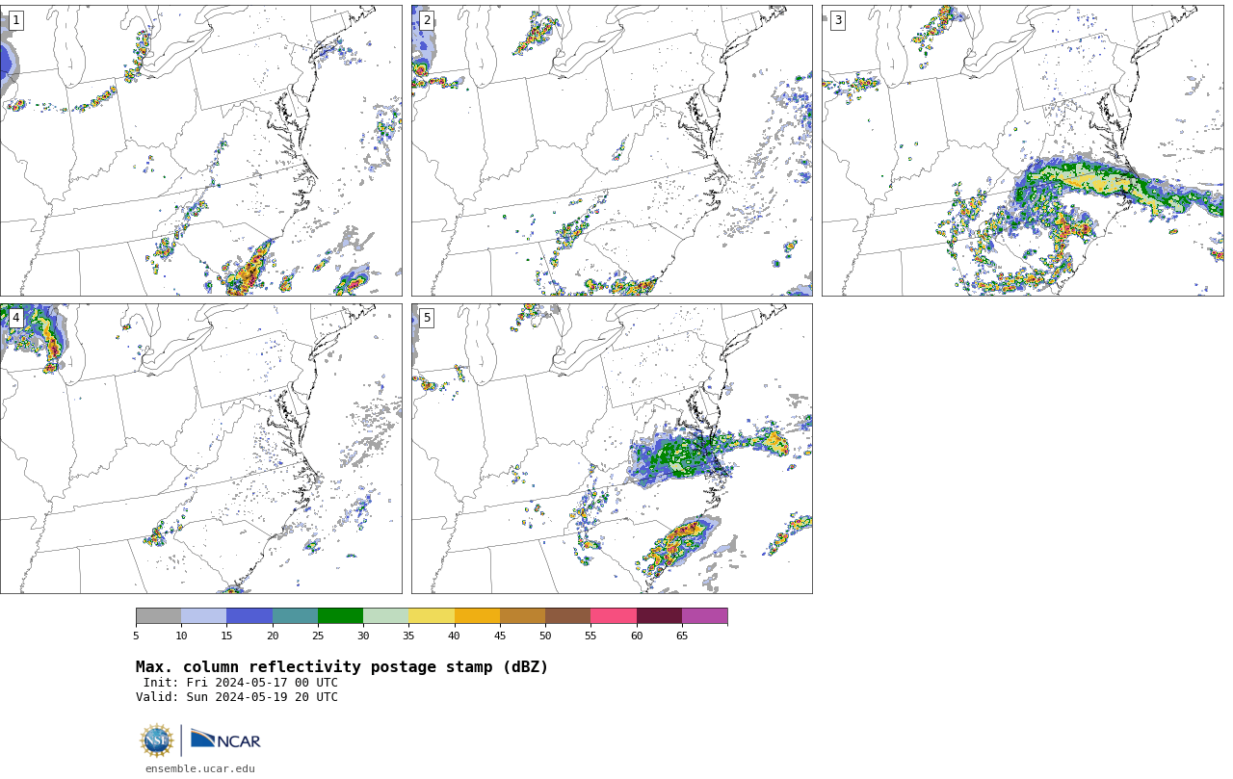This screenshot has width=1233, height=779.
Task: Click the dark green 25-30 dBZ swatch
Action: click(x=340, y=616)
